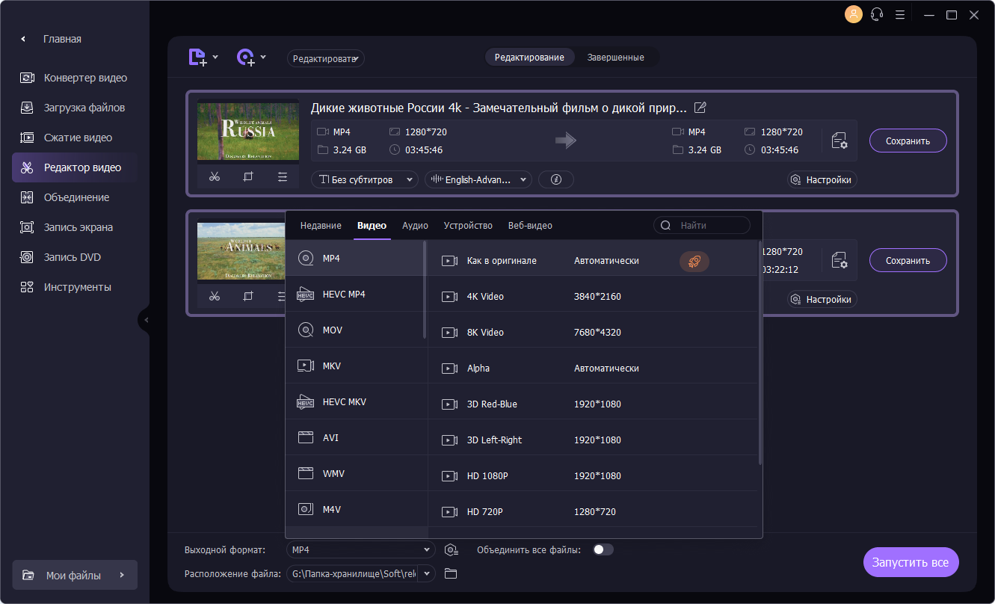Click Настройки button for the Russia video
The height and width of the screenshot is (604, 995).
pos(822,179)
